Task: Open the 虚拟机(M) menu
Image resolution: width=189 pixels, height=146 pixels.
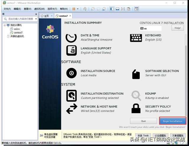Action: coord(39,9)
